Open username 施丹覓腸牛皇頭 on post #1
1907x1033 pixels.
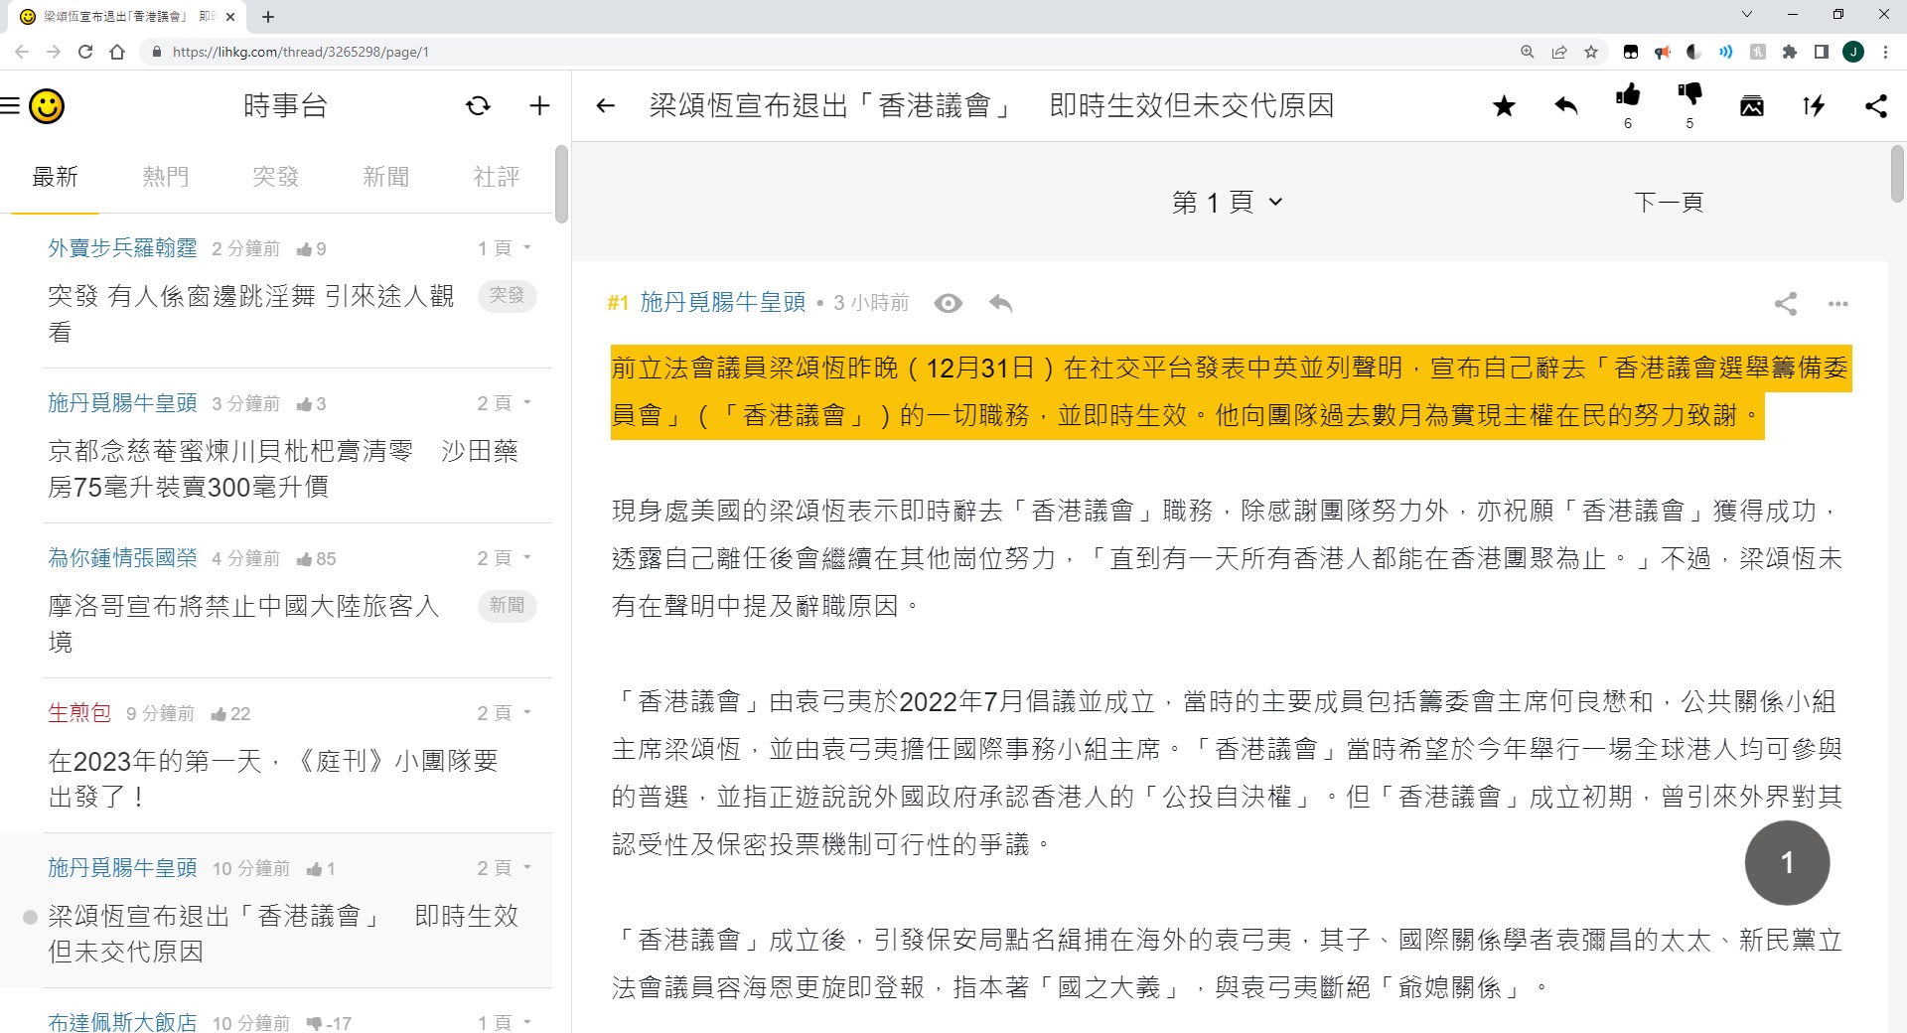pyautogui.click(x=722, y=303)
